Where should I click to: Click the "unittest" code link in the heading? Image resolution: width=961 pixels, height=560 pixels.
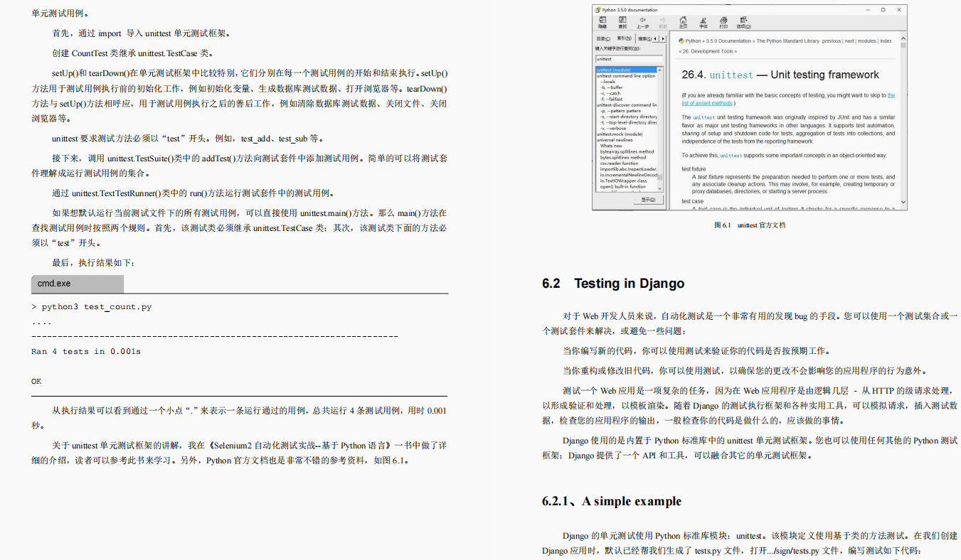(x=731, y=75)
